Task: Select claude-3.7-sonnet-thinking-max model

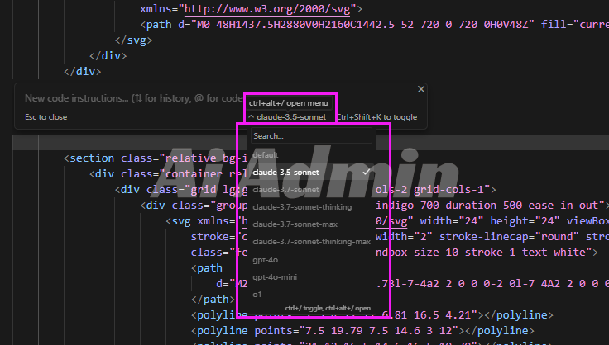Action: click(x=311, y=242)
